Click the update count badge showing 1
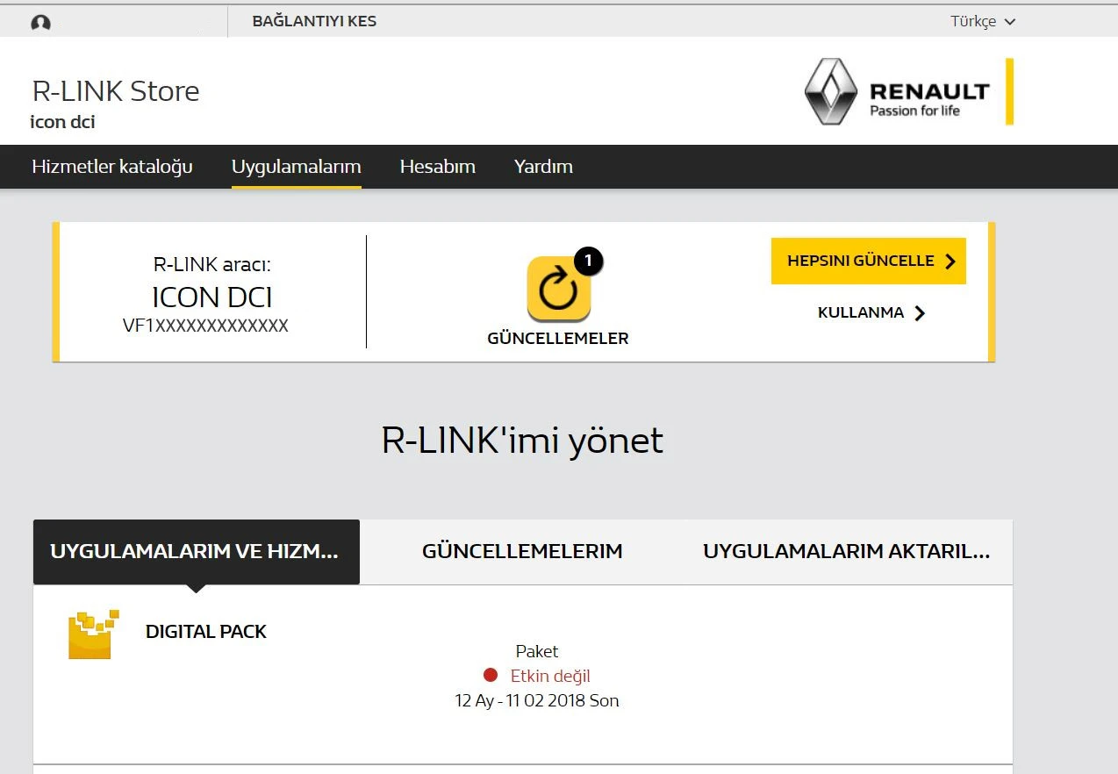 click(589, 261)
